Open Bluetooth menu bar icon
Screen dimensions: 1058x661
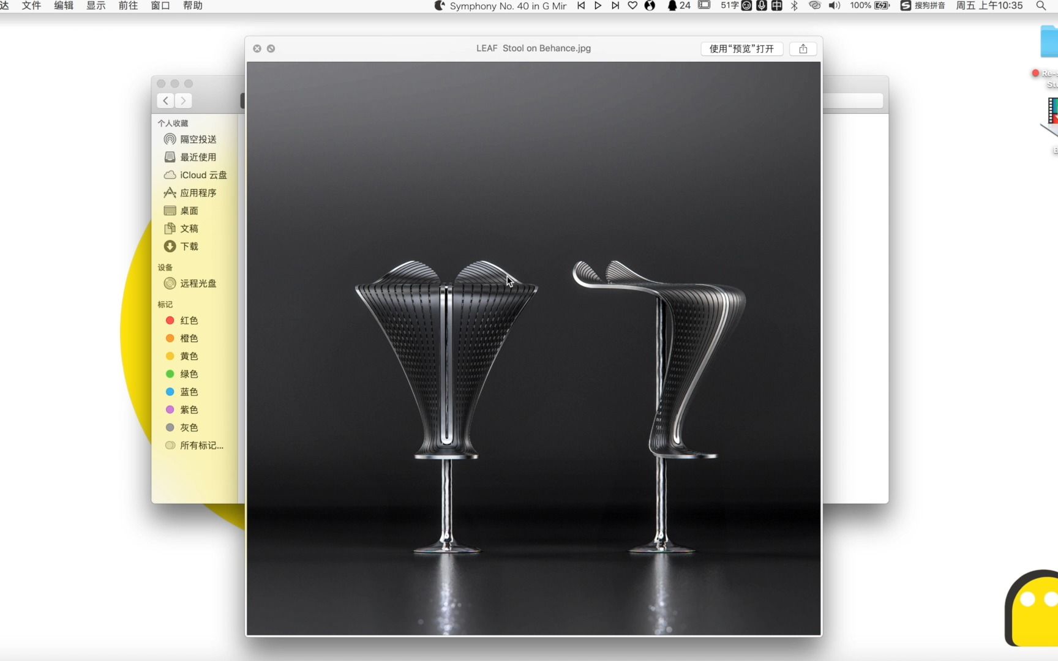(794, 6)
